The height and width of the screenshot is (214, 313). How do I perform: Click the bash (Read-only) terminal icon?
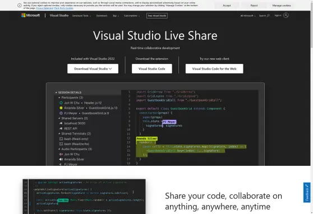pyautogui.click(x=61, y=139)
